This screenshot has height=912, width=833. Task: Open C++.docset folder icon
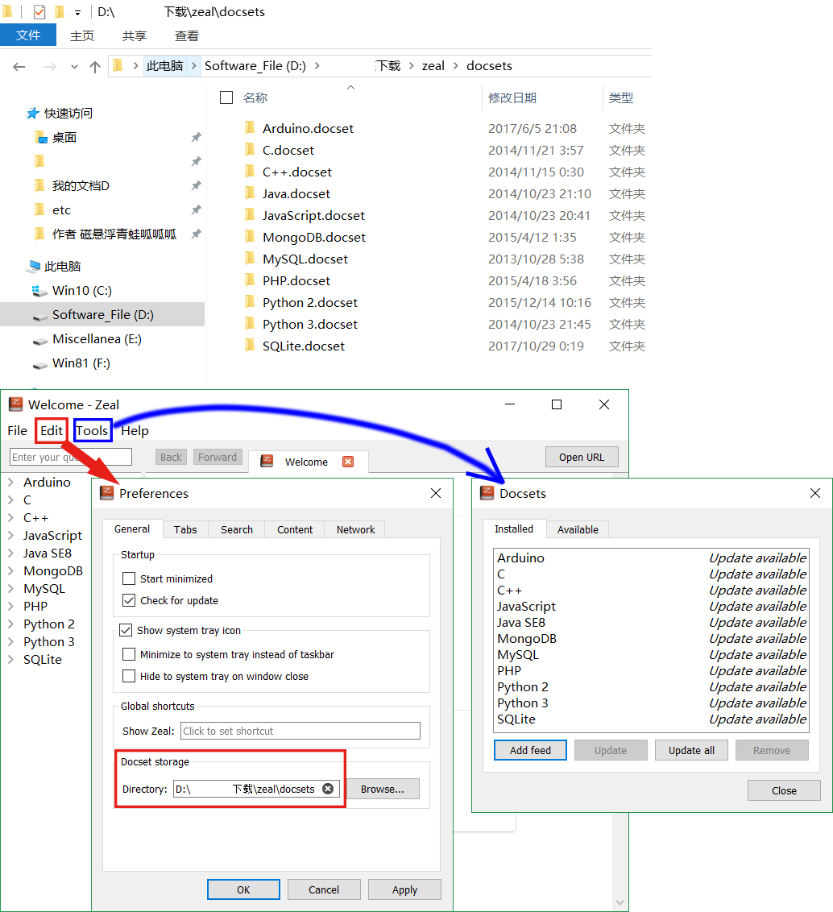tap(250, 172)
